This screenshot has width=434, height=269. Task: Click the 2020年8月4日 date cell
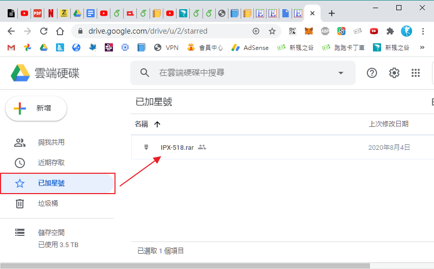click(389, 147)
